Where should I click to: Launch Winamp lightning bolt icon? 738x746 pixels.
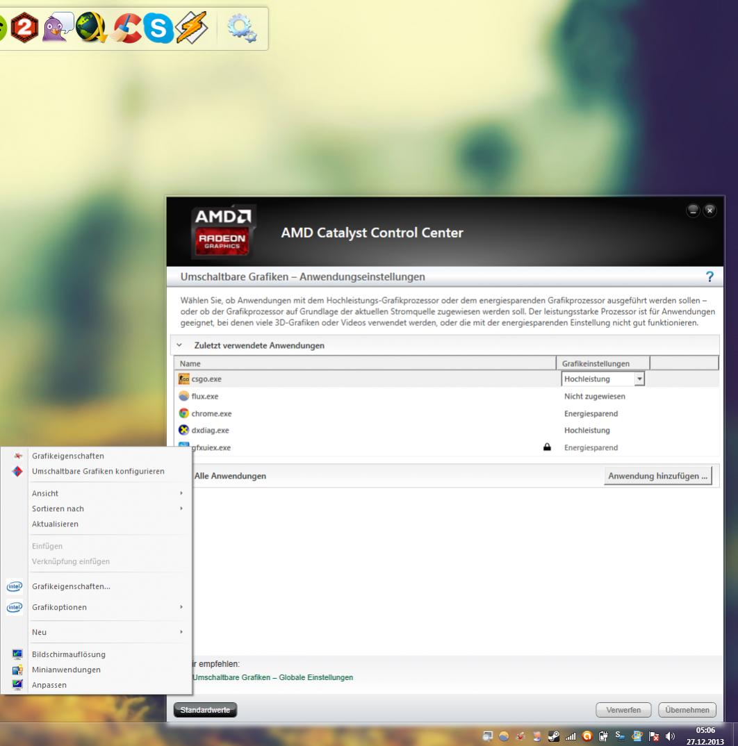tap(191, 28)
